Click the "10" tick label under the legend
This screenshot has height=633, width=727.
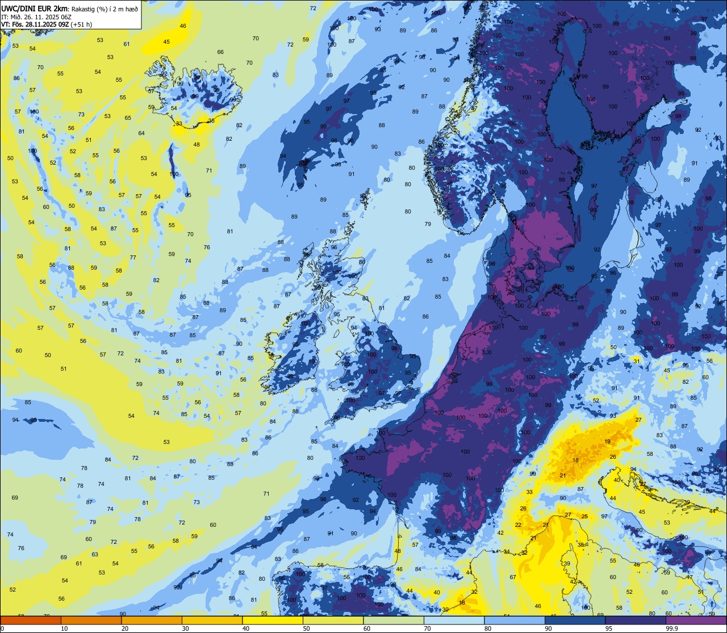tap(64, 628)
